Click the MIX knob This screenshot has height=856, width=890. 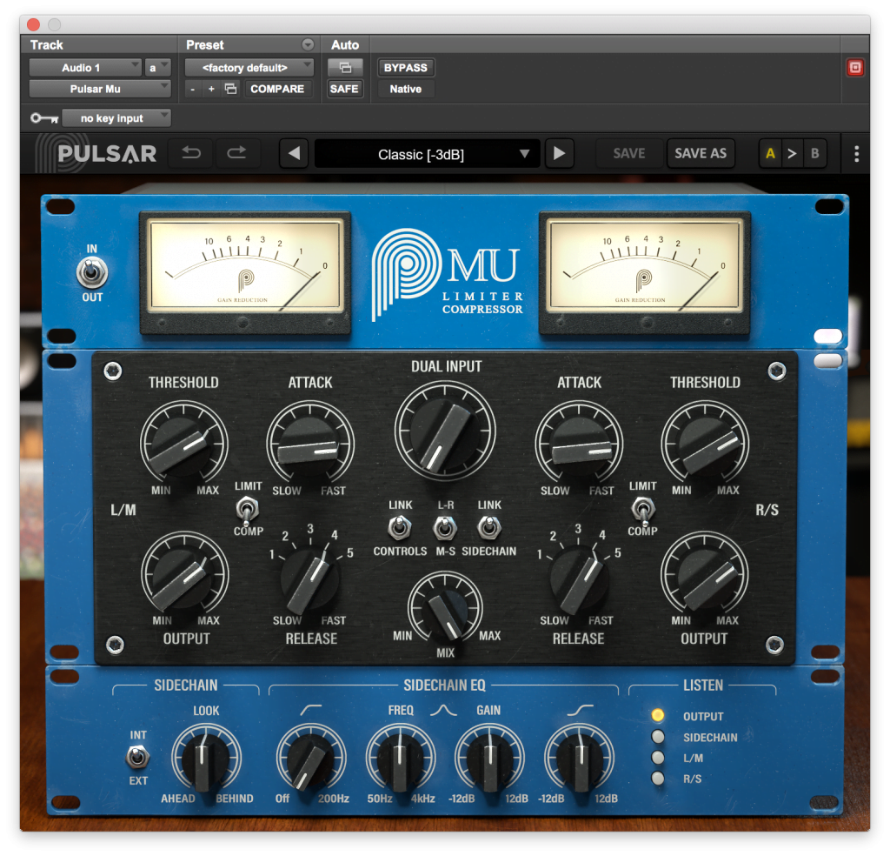445,608
